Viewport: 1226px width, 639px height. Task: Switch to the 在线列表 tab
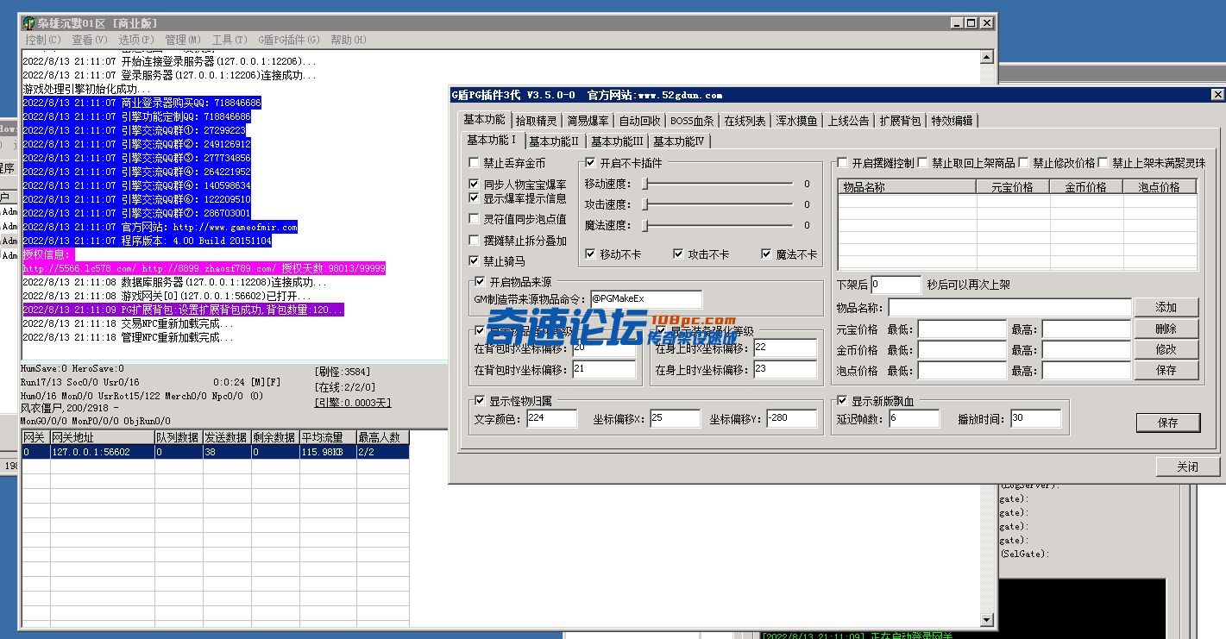745,121
